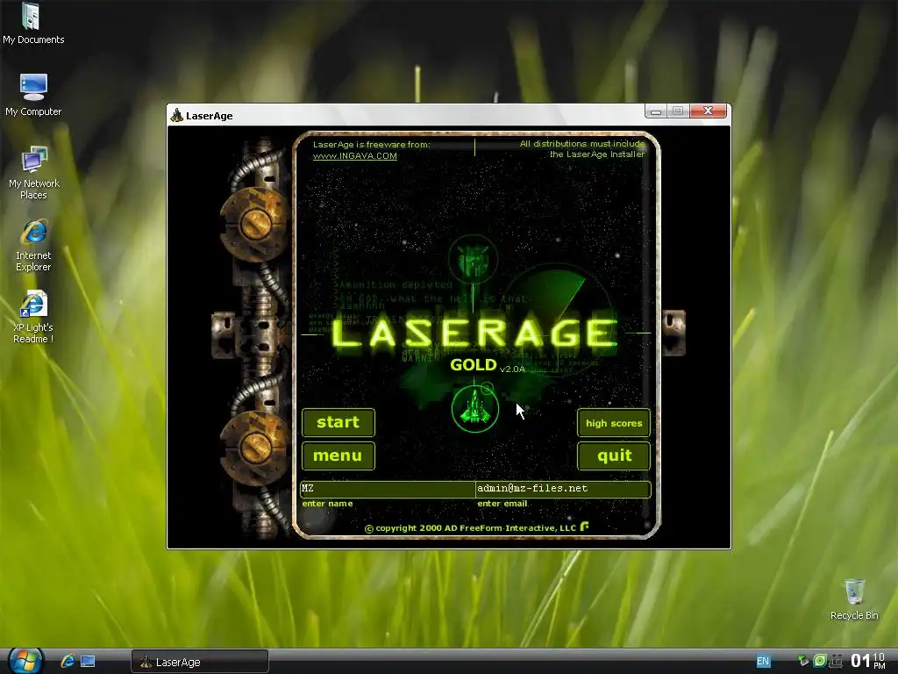View the high scores
898x674 pixels.
click(x=613, y=423)
